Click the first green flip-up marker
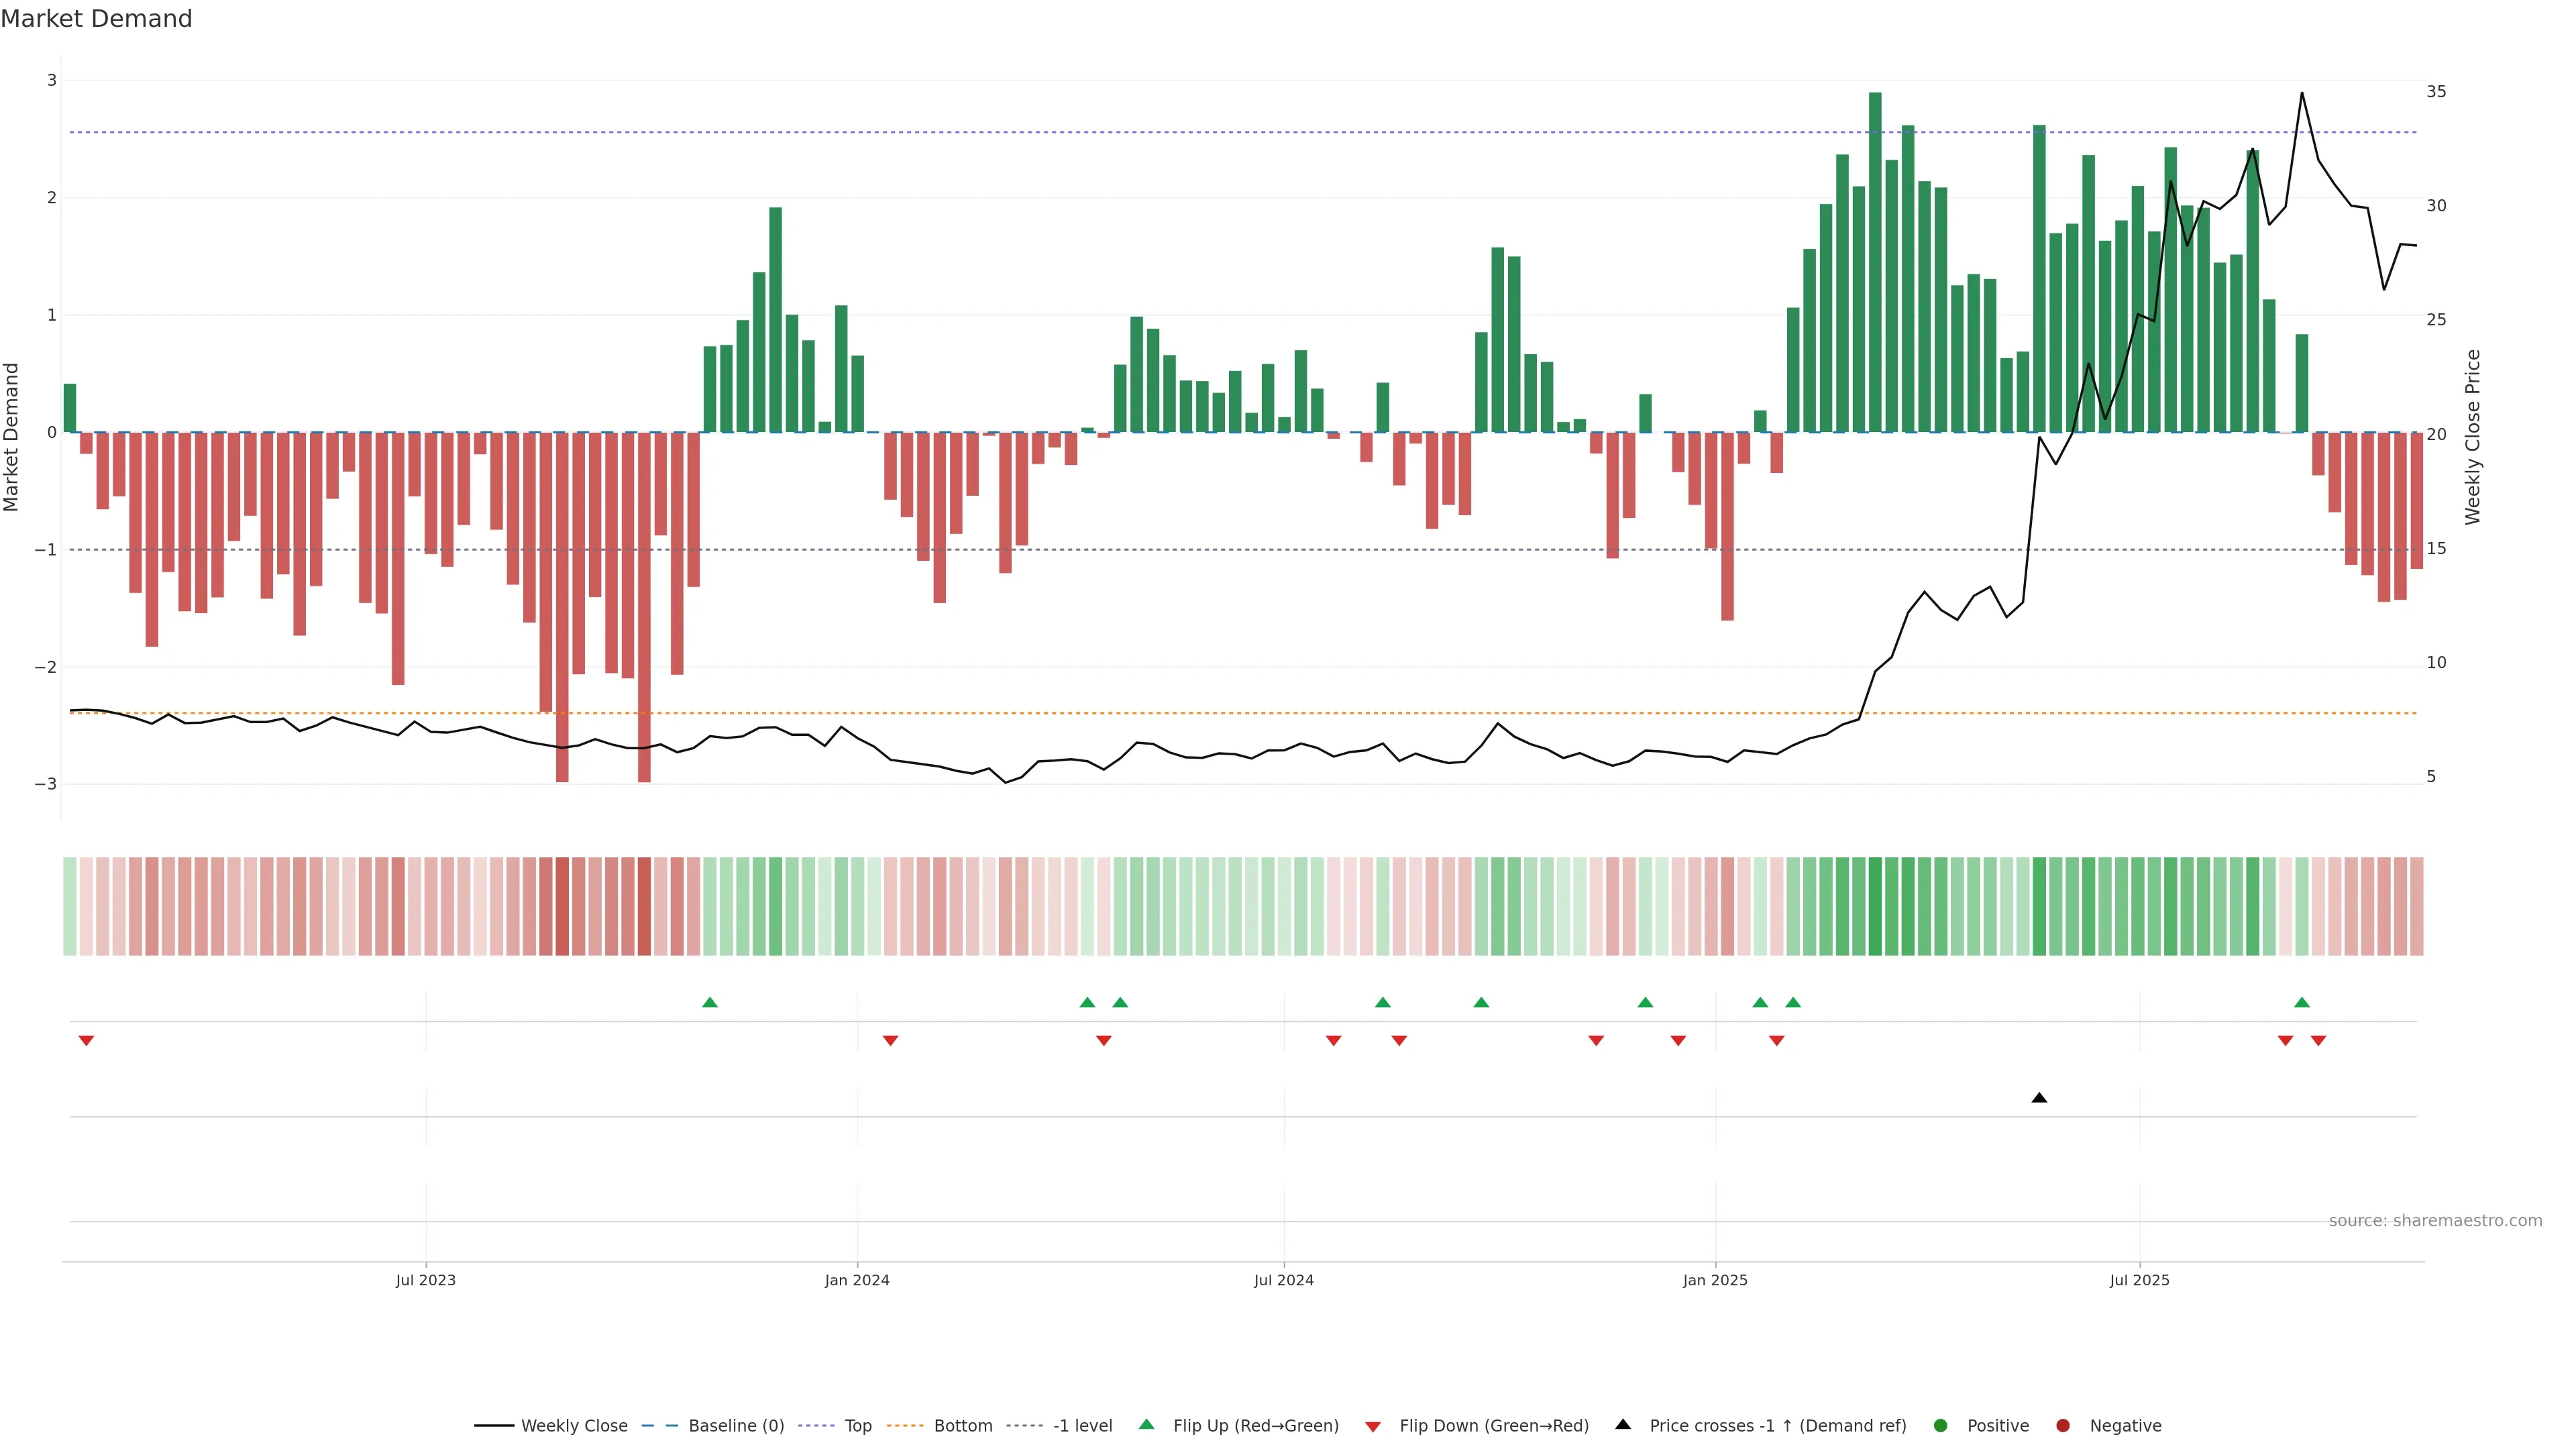Image resolution: width=2576 pixels, height=1449 pixels. tap(710, 1002)
